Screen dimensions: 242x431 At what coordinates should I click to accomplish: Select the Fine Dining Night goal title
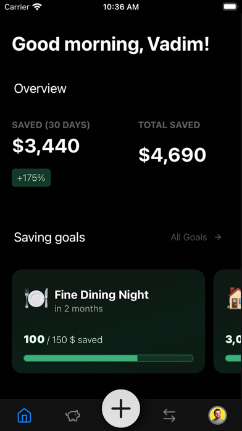tap(101, 295)
